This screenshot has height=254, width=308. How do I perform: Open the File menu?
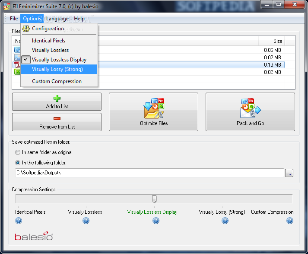click(x=14, y=19)
